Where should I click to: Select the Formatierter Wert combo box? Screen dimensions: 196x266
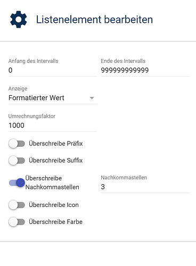coord(53,98)
